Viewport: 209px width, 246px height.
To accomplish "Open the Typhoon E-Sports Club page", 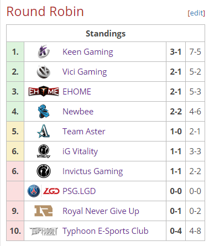I will (x=106, y=231).
